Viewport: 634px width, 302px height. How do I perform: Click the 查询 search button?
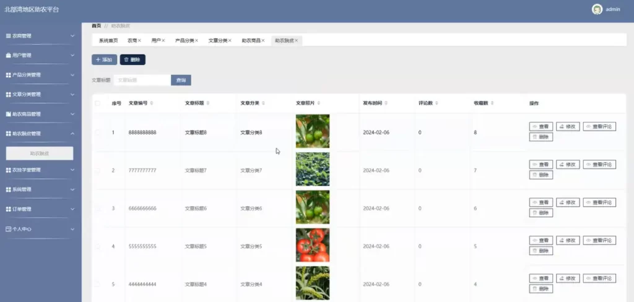(x=181, y=80)
